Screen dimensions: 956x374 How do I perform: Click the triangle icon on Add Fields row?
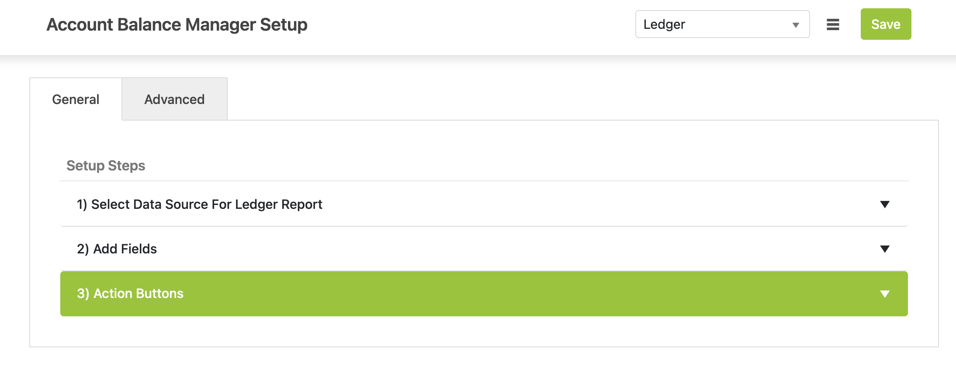pyautogui.click(x=885, y=249)
